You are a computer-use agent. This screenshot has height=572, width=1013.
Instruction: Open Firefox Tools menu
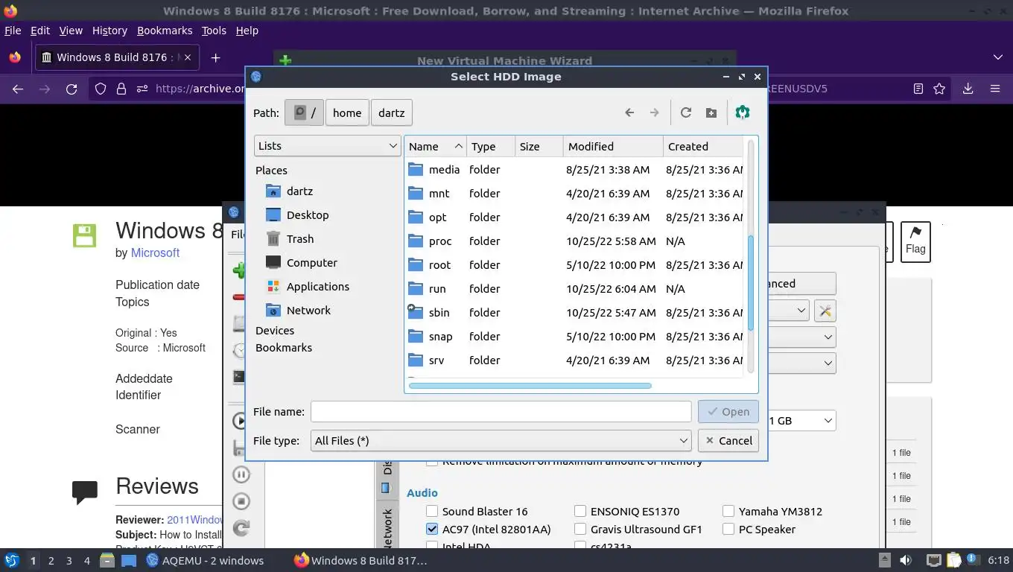point(214,31)
